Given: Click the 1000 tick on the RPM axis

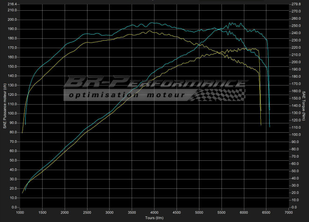Looking at the screenshot, I should (20, 212).
